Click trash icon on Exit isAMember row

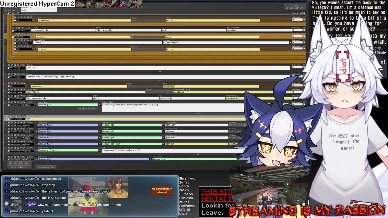(x=25, y=17)
